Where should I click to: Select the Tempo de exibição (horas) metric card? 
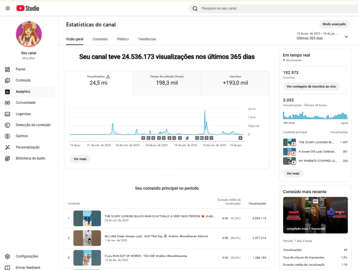[167, 83]
